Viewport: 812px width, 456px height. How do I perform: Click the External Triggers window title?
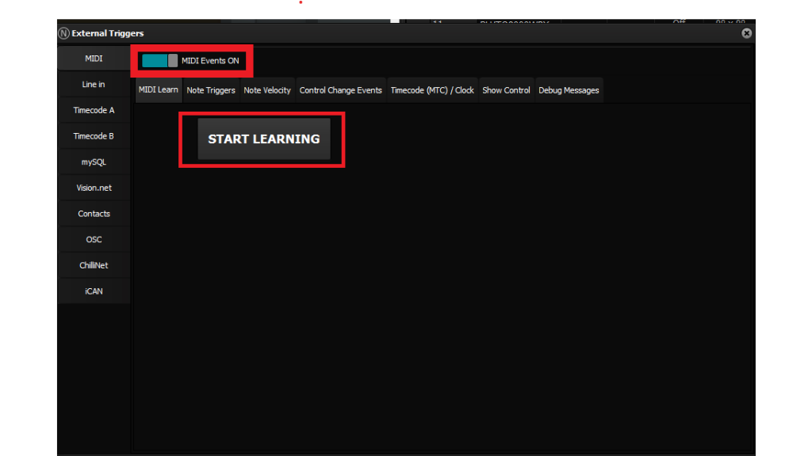[x=108, y=33]
